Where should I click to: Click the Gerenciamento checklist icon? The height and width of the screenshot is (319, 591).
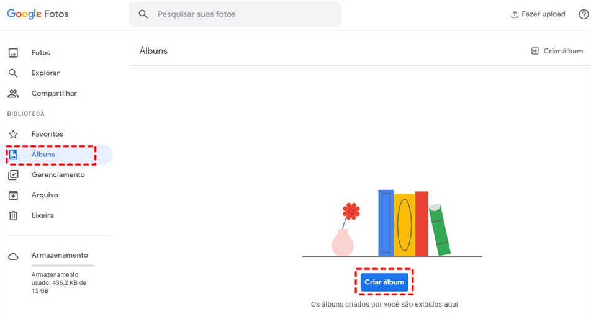(x=13, y=175)
